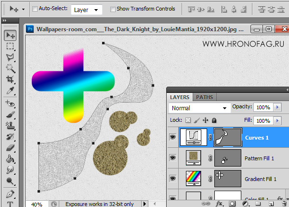This screenshot has width=289, height=207.
Task: Select the Gradient Fill 1 layer name
Action: pyautogui.click(x=261, y=179)
